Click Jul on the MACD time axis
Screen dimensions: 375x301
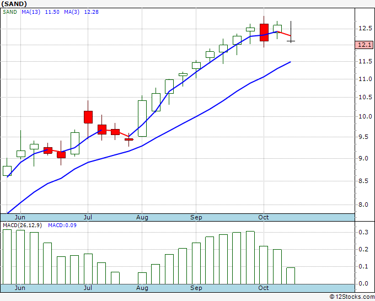pyautogui.click(x=88, y=288)
